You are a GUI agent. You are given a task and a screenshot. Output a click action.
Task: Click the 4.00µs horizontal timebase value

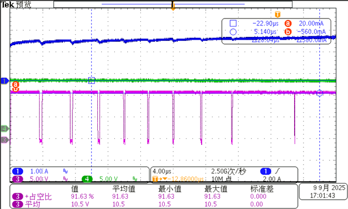pos(162,172)
